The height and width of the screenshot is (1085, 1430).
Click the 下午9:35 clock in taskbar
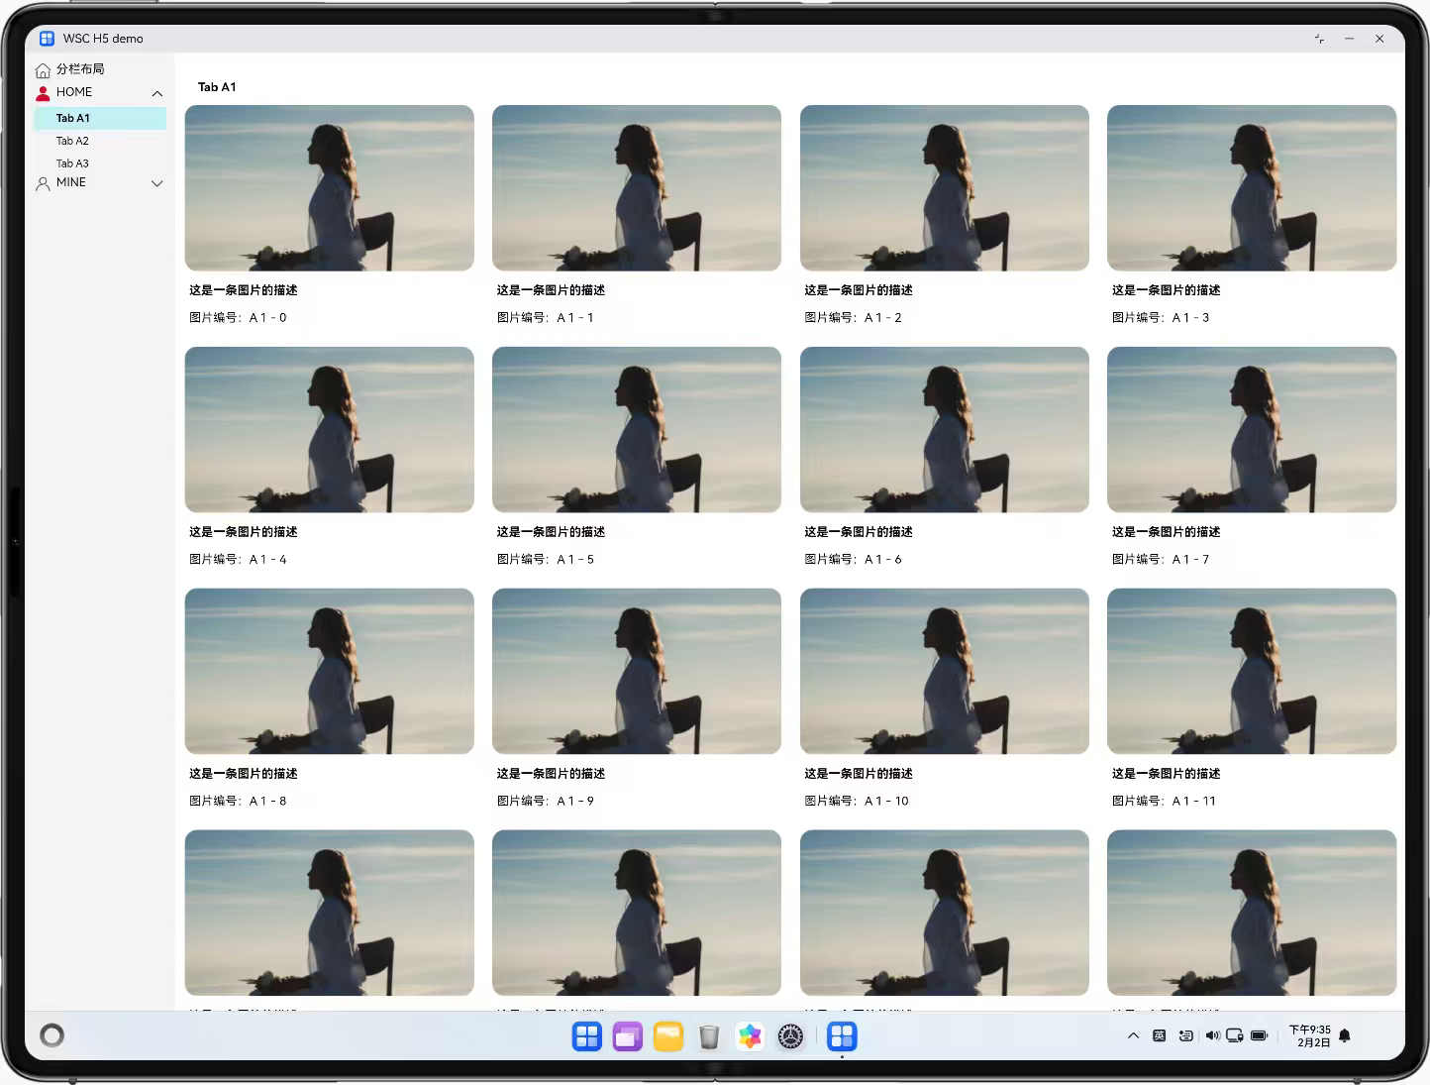(x=1309, y=1035)
